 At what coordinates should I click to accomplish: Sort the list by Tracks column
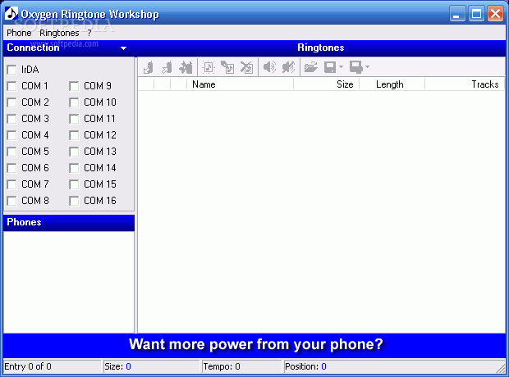[465, 84]
